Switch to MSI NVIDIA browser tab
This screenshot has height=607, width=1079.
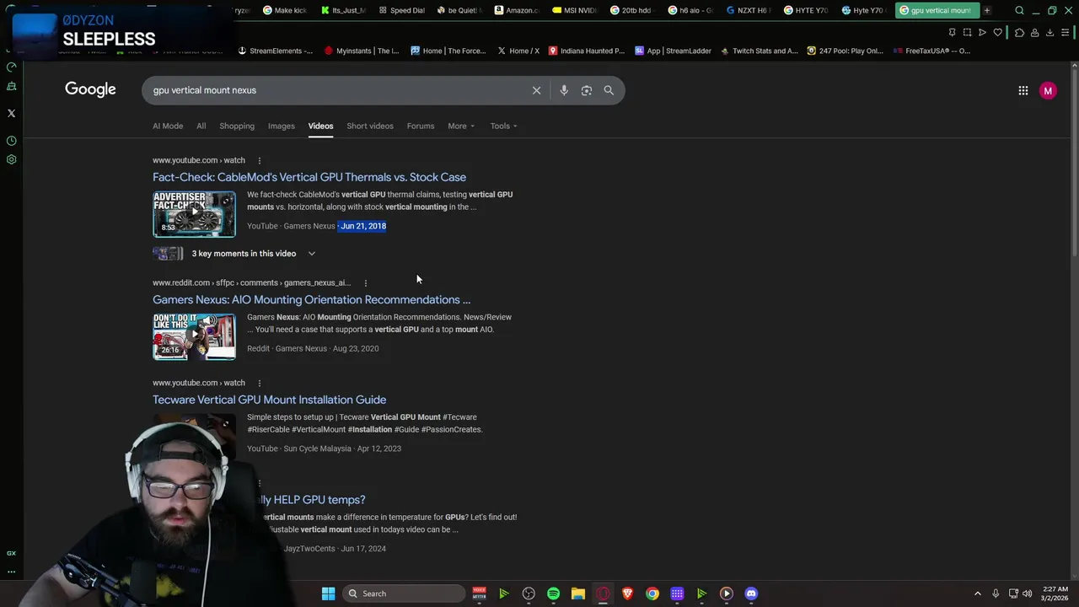pos(575,10)
